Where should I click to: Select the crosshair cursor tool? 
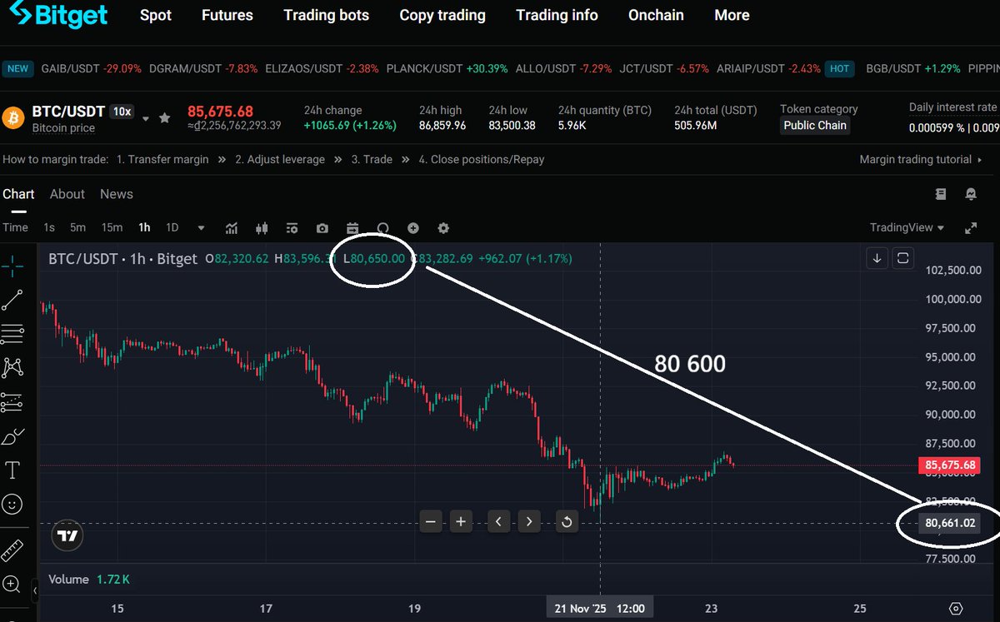[12, 266]
